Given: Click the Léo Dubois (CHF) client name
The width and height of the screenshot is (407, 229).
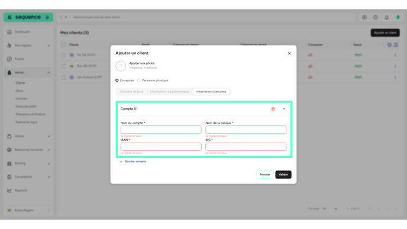Looking at the screenshot, I should tap(89, 78).
